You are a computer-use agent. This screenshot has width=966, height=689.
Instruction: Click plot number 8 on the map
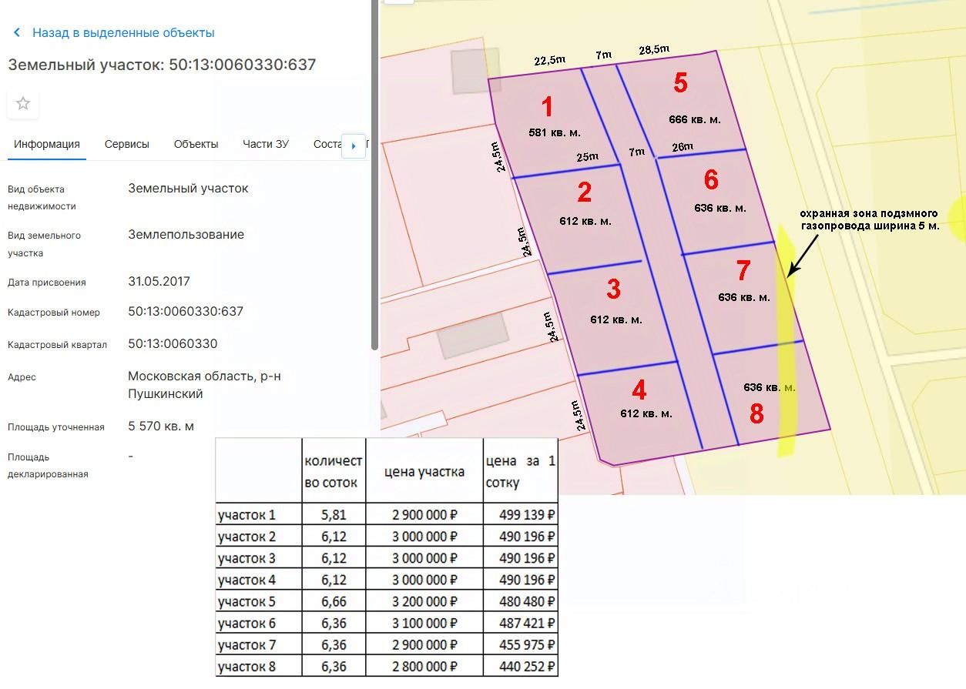[x=756, y=414]
